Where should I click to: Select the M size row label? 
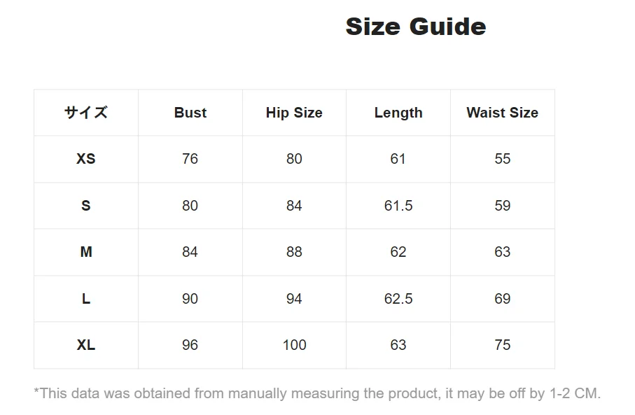click(x=86, y=252)
